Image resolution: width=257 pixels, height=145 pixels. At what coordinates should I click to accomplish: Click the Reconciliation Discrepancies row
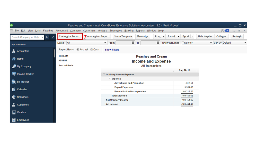coord(150,92)
